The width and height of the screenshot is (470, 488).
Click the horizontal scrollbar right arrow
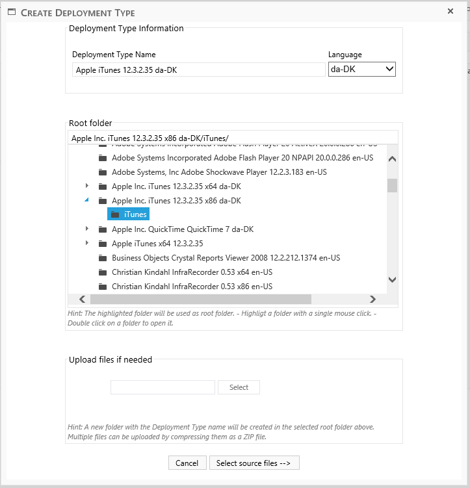[372, 300]
